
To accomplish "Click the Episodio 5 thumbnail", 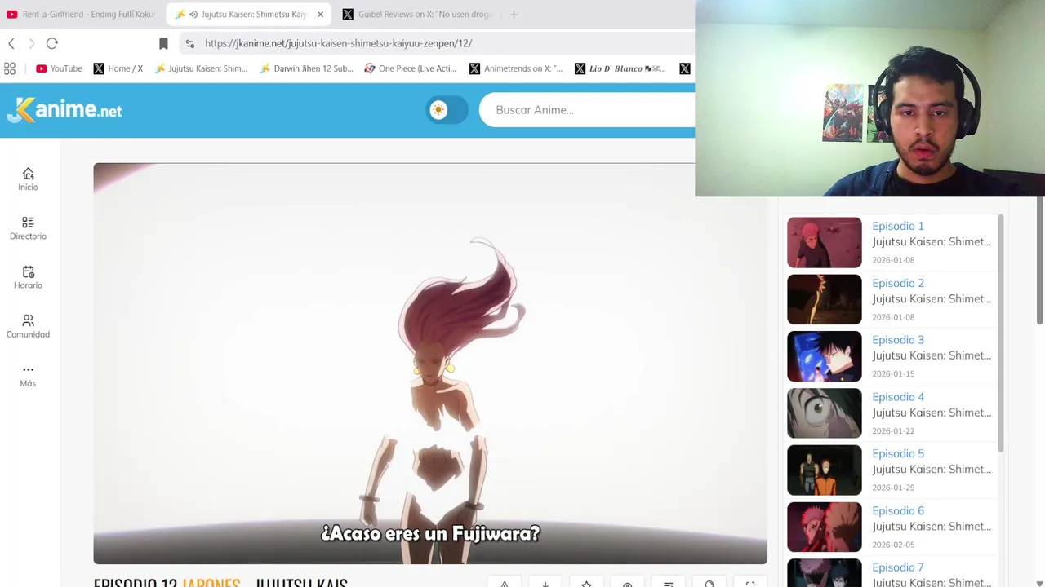I will pyautogui.click(x=824, y=470).
